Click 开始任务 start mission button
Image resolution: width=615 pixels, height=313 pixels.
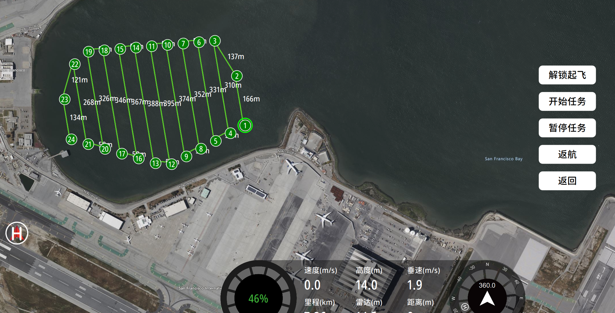click(x=567, y=101)
